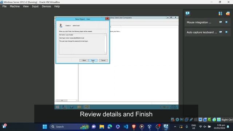Close the New Object - User dialog
233x131 pixels.
[x=107, y=19]
